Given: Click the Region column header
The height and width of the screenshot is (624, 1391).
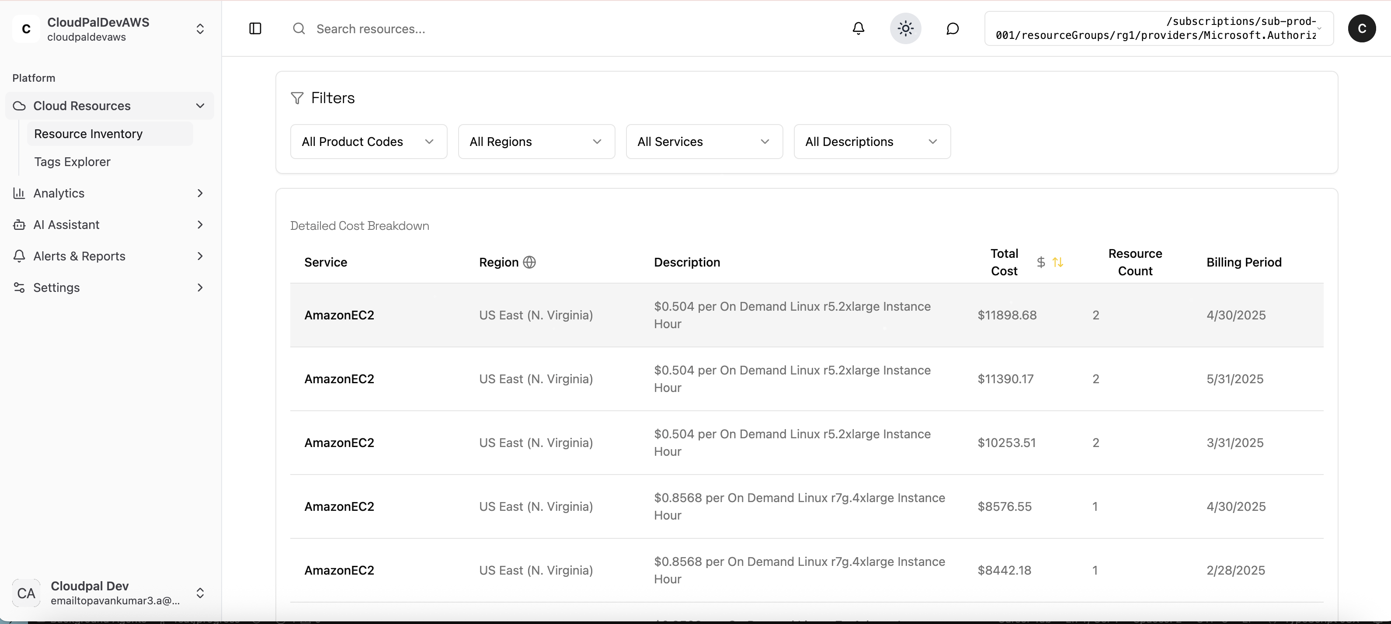Looking at the screenshot, I should tap(498, 262).
